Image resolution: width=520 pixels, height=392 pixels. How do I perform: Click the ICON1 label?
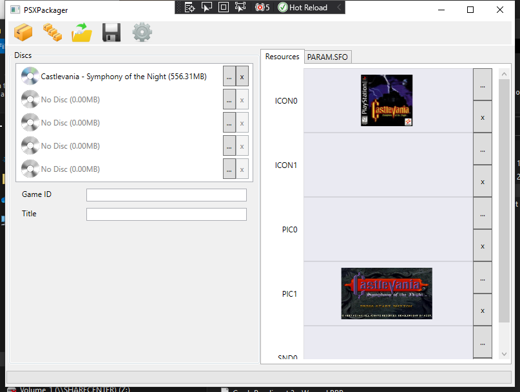point(286,165)
